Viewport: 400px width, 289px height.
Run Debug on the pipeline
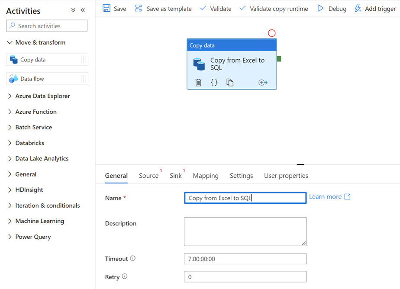[332, 8]
